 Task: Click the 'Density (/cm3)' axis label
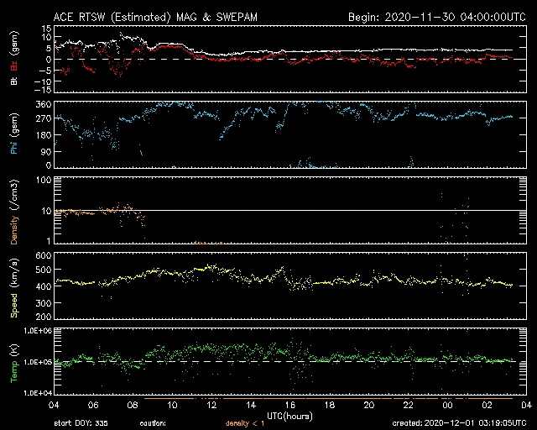point(14,212)
